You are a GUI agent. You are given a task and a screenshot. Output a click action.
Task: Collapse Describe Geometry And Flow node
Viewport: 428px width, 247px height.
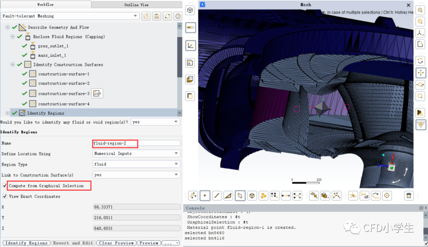click(x=8, y=27)
